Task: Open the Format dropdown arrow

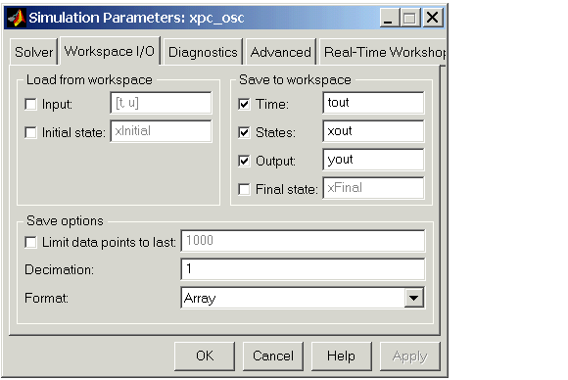Action: pos(413,298)
